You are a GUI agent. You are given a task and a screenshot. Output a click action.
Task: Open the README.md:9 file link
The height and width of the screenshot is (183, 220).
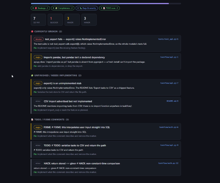click(x=172, y=101)
